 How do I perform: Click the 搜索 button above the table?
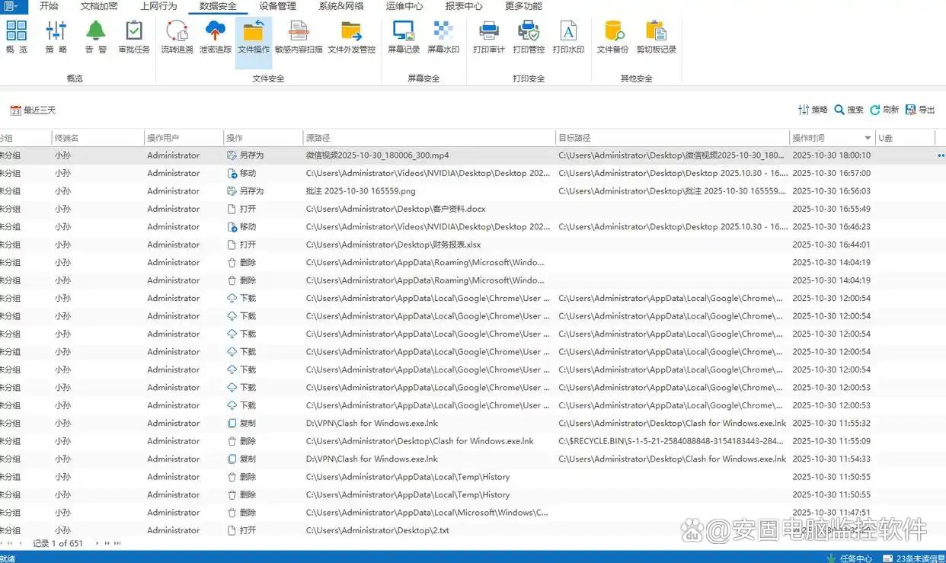[x=849, y=110]
